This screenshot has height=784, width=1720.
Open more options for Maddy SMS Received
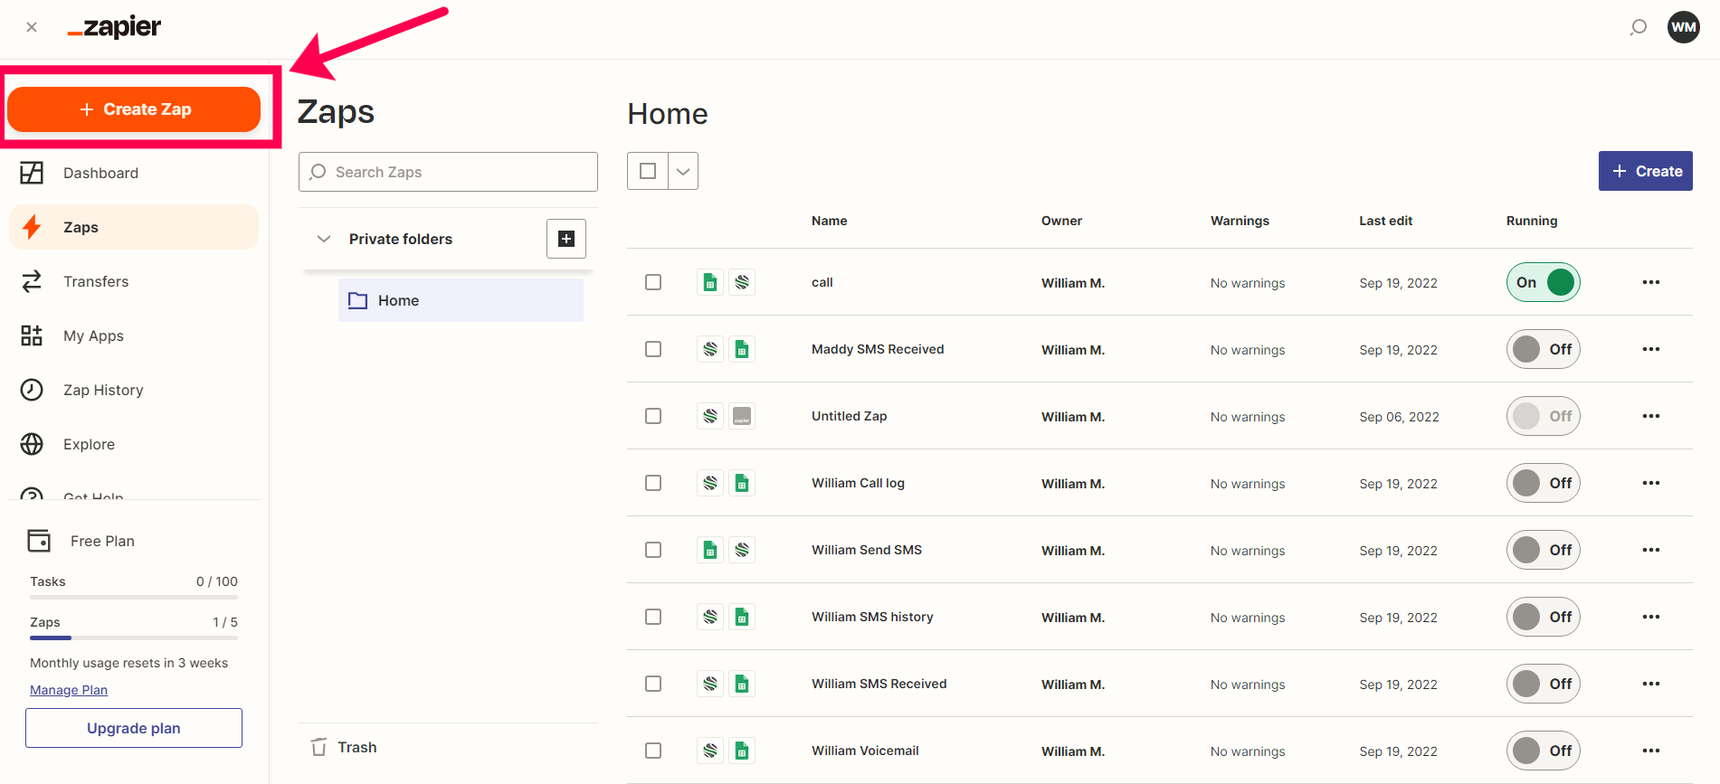1651,349
